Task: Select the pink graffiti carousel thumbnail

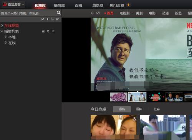Action: point(119,97)
